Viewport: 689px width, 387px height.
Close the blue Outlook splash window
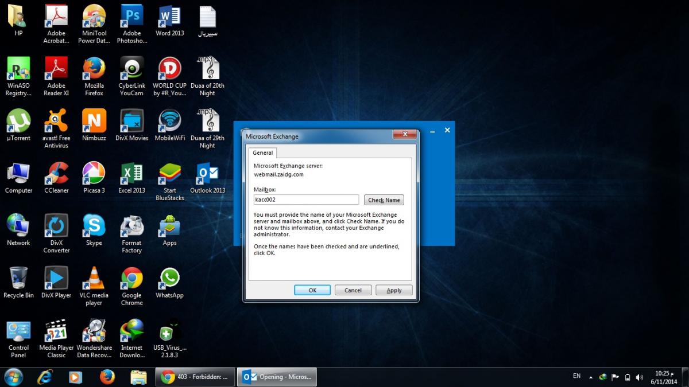pos(447,130)
